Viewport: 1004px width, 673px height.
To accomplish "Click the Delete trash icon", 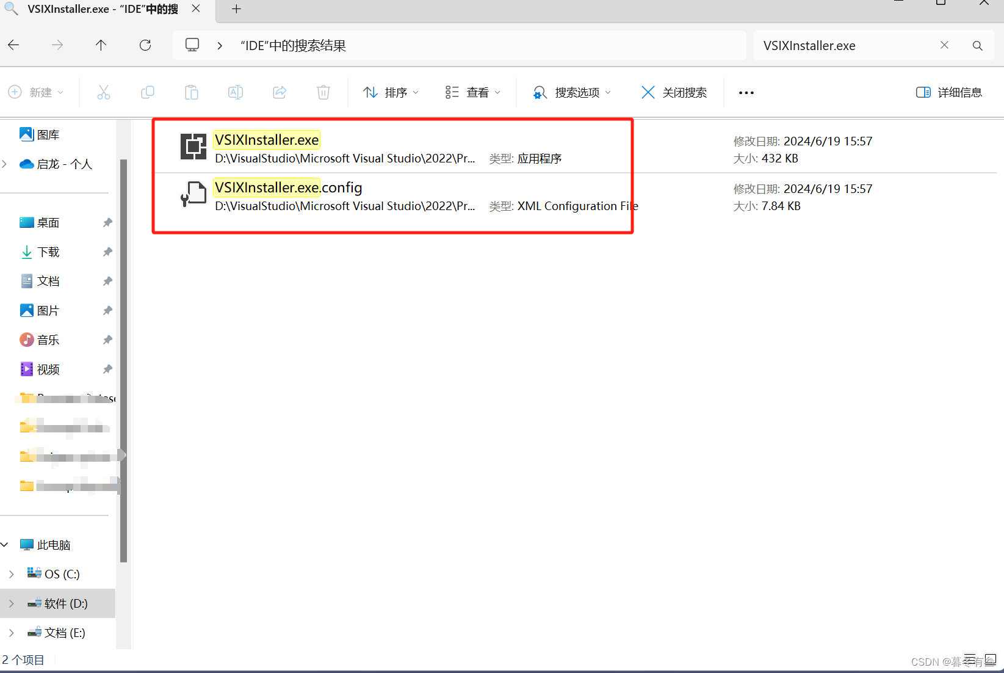I will 323,92.
